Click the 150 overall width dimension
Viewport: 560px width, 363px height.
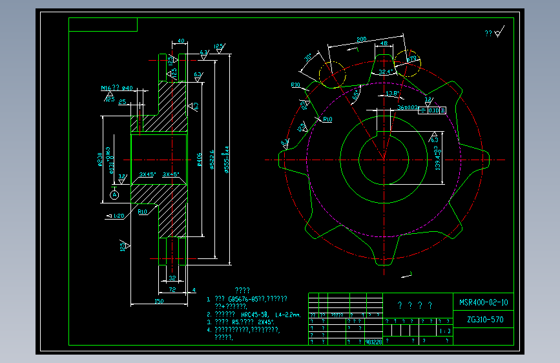coord(159,301)
